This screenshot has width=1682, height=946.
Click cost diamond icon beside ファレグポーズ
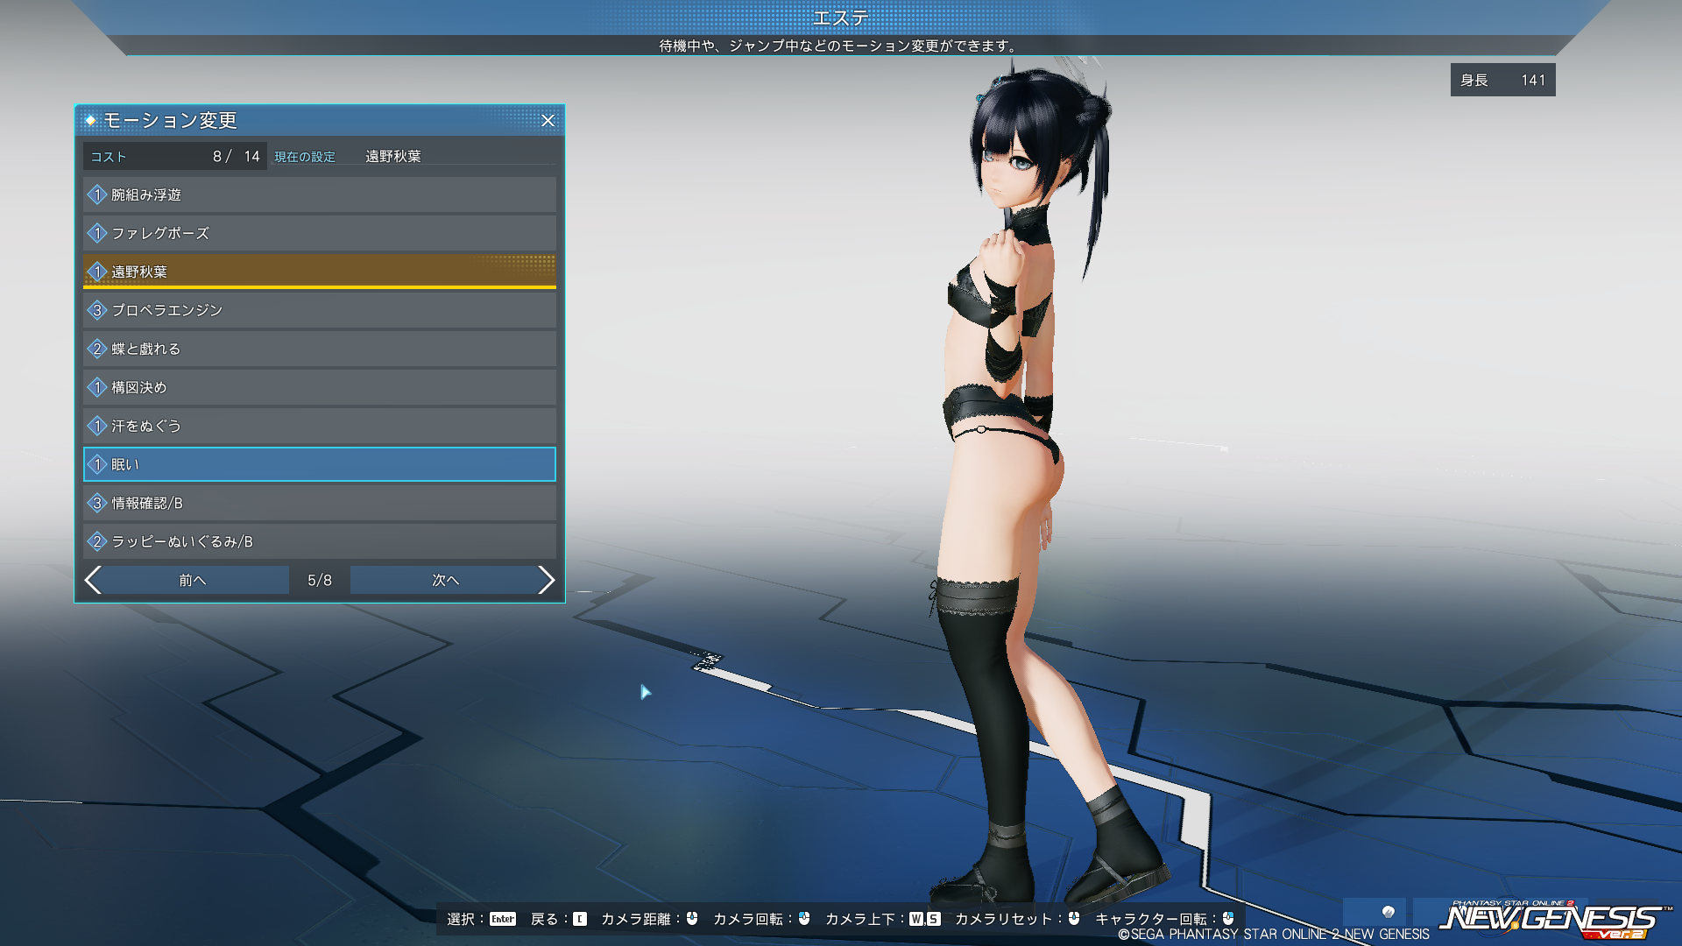[x=97, y=233]
